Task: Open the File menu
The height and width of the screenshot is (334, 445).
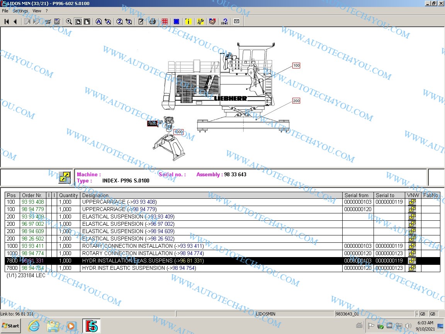Action: 5,11
